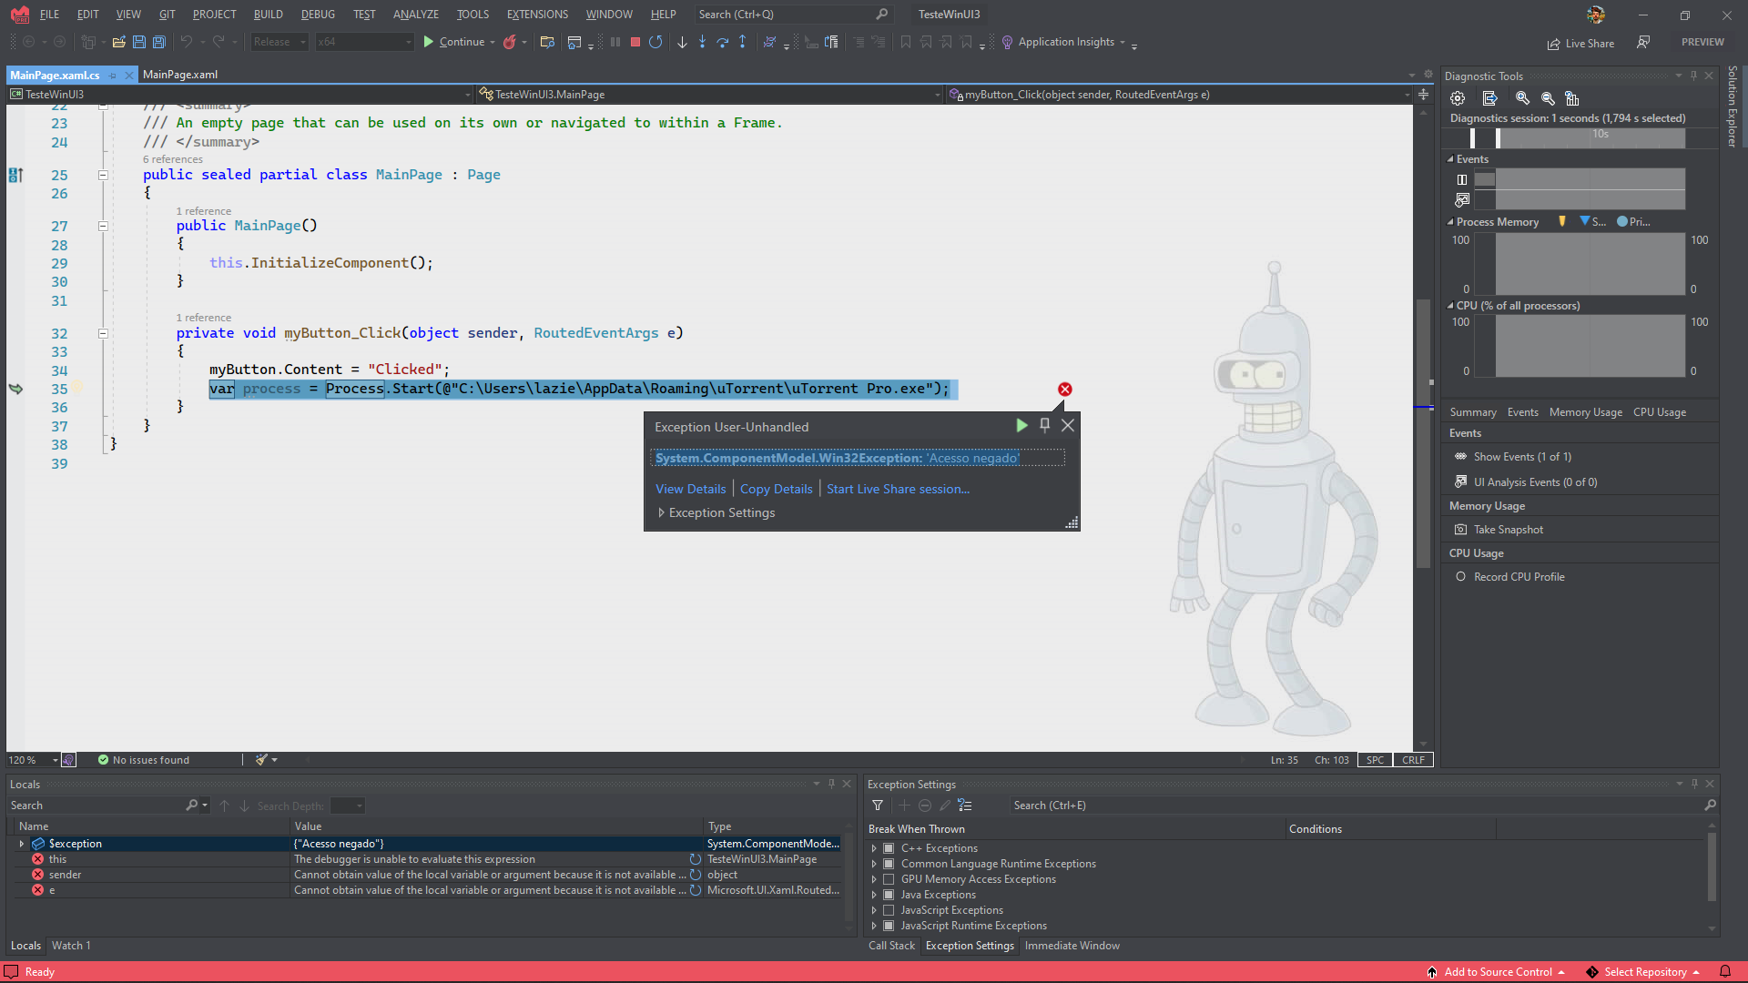Click the Stop Debugging red square
The height and width of the screenshot is (983, 1748).
coord(635,42)
